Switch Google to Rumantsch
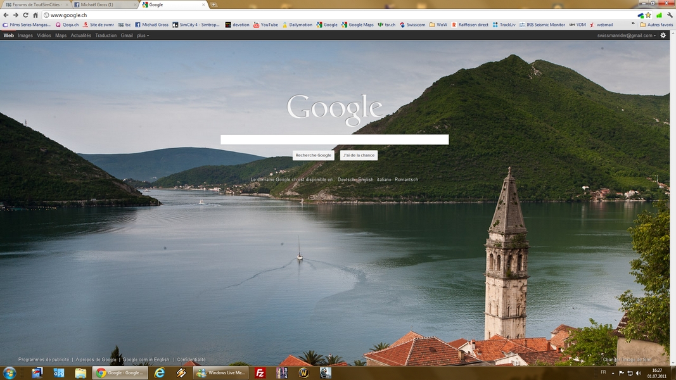 pyautogui.click(x=406, y=180)
